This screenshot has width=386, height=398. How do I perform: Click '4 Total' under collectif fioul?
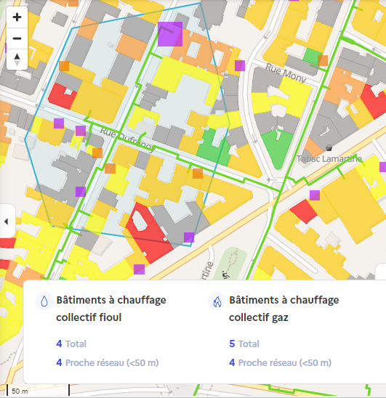pyautogui.click(x=71, y=344)
